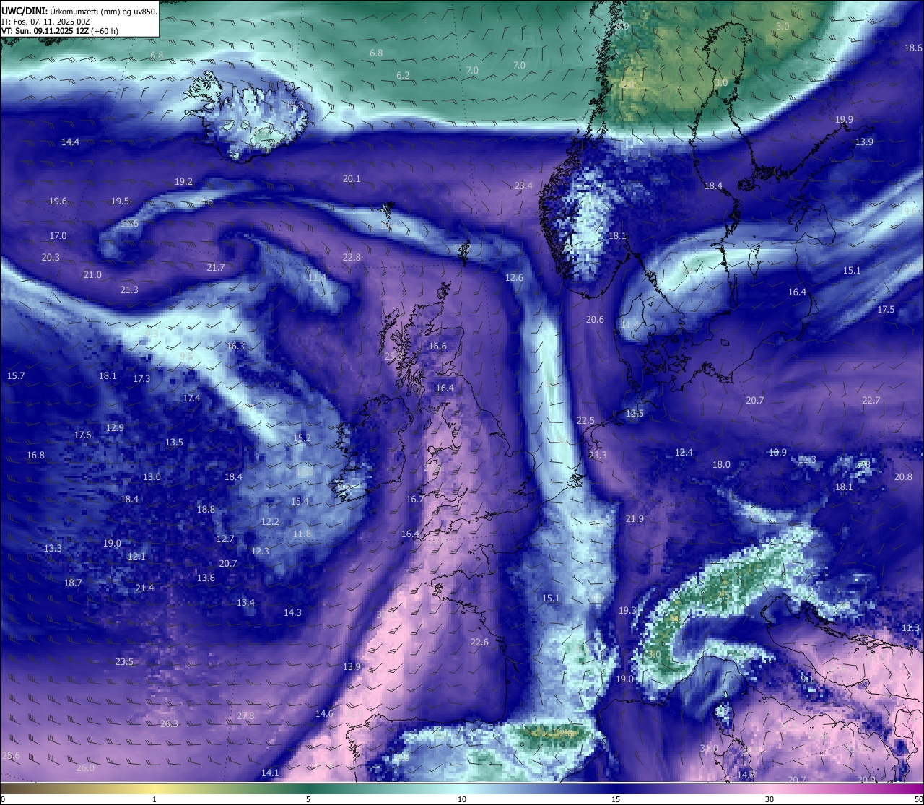The height and width of the screenshot is (805, 924).
Task: Click the map value 19.5
Action: pos(120,201)
